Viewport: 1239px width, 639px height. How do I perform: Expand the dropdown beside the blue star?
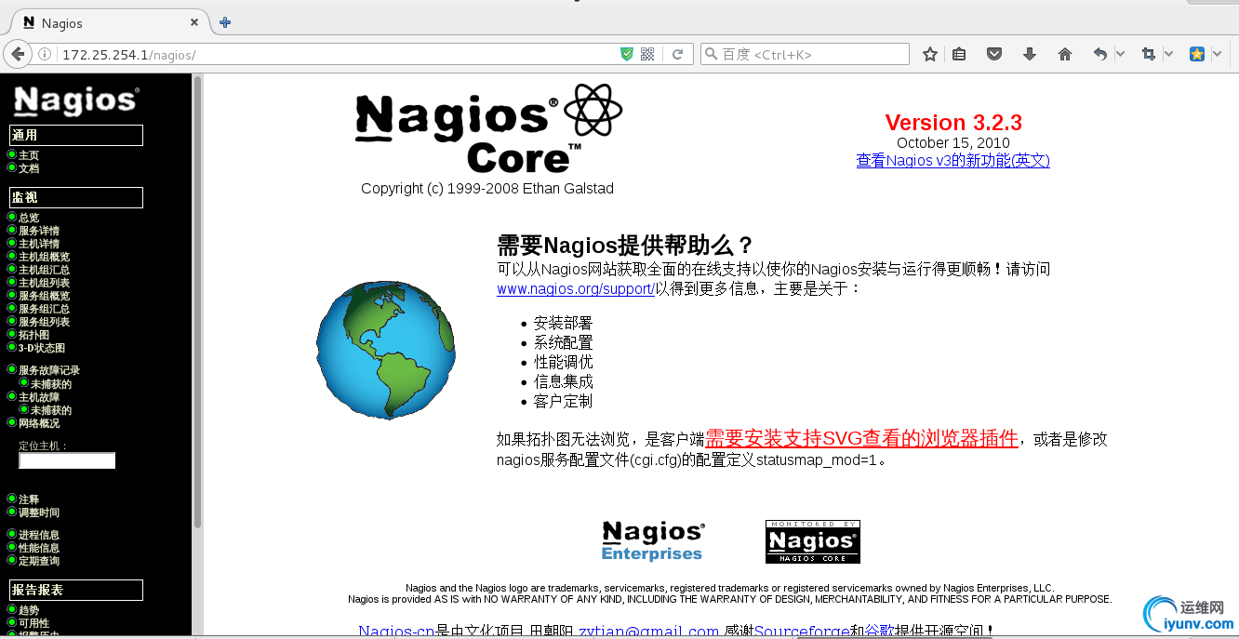point(1218,55)
